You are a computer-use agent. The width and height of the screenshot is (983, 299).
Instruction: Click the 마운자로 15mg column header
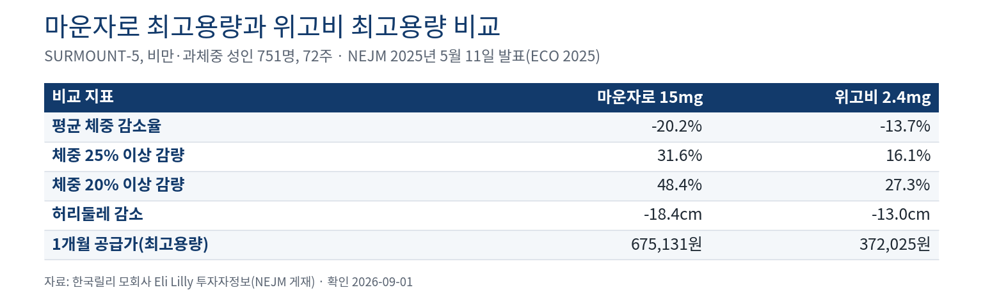tap(650, 98)
